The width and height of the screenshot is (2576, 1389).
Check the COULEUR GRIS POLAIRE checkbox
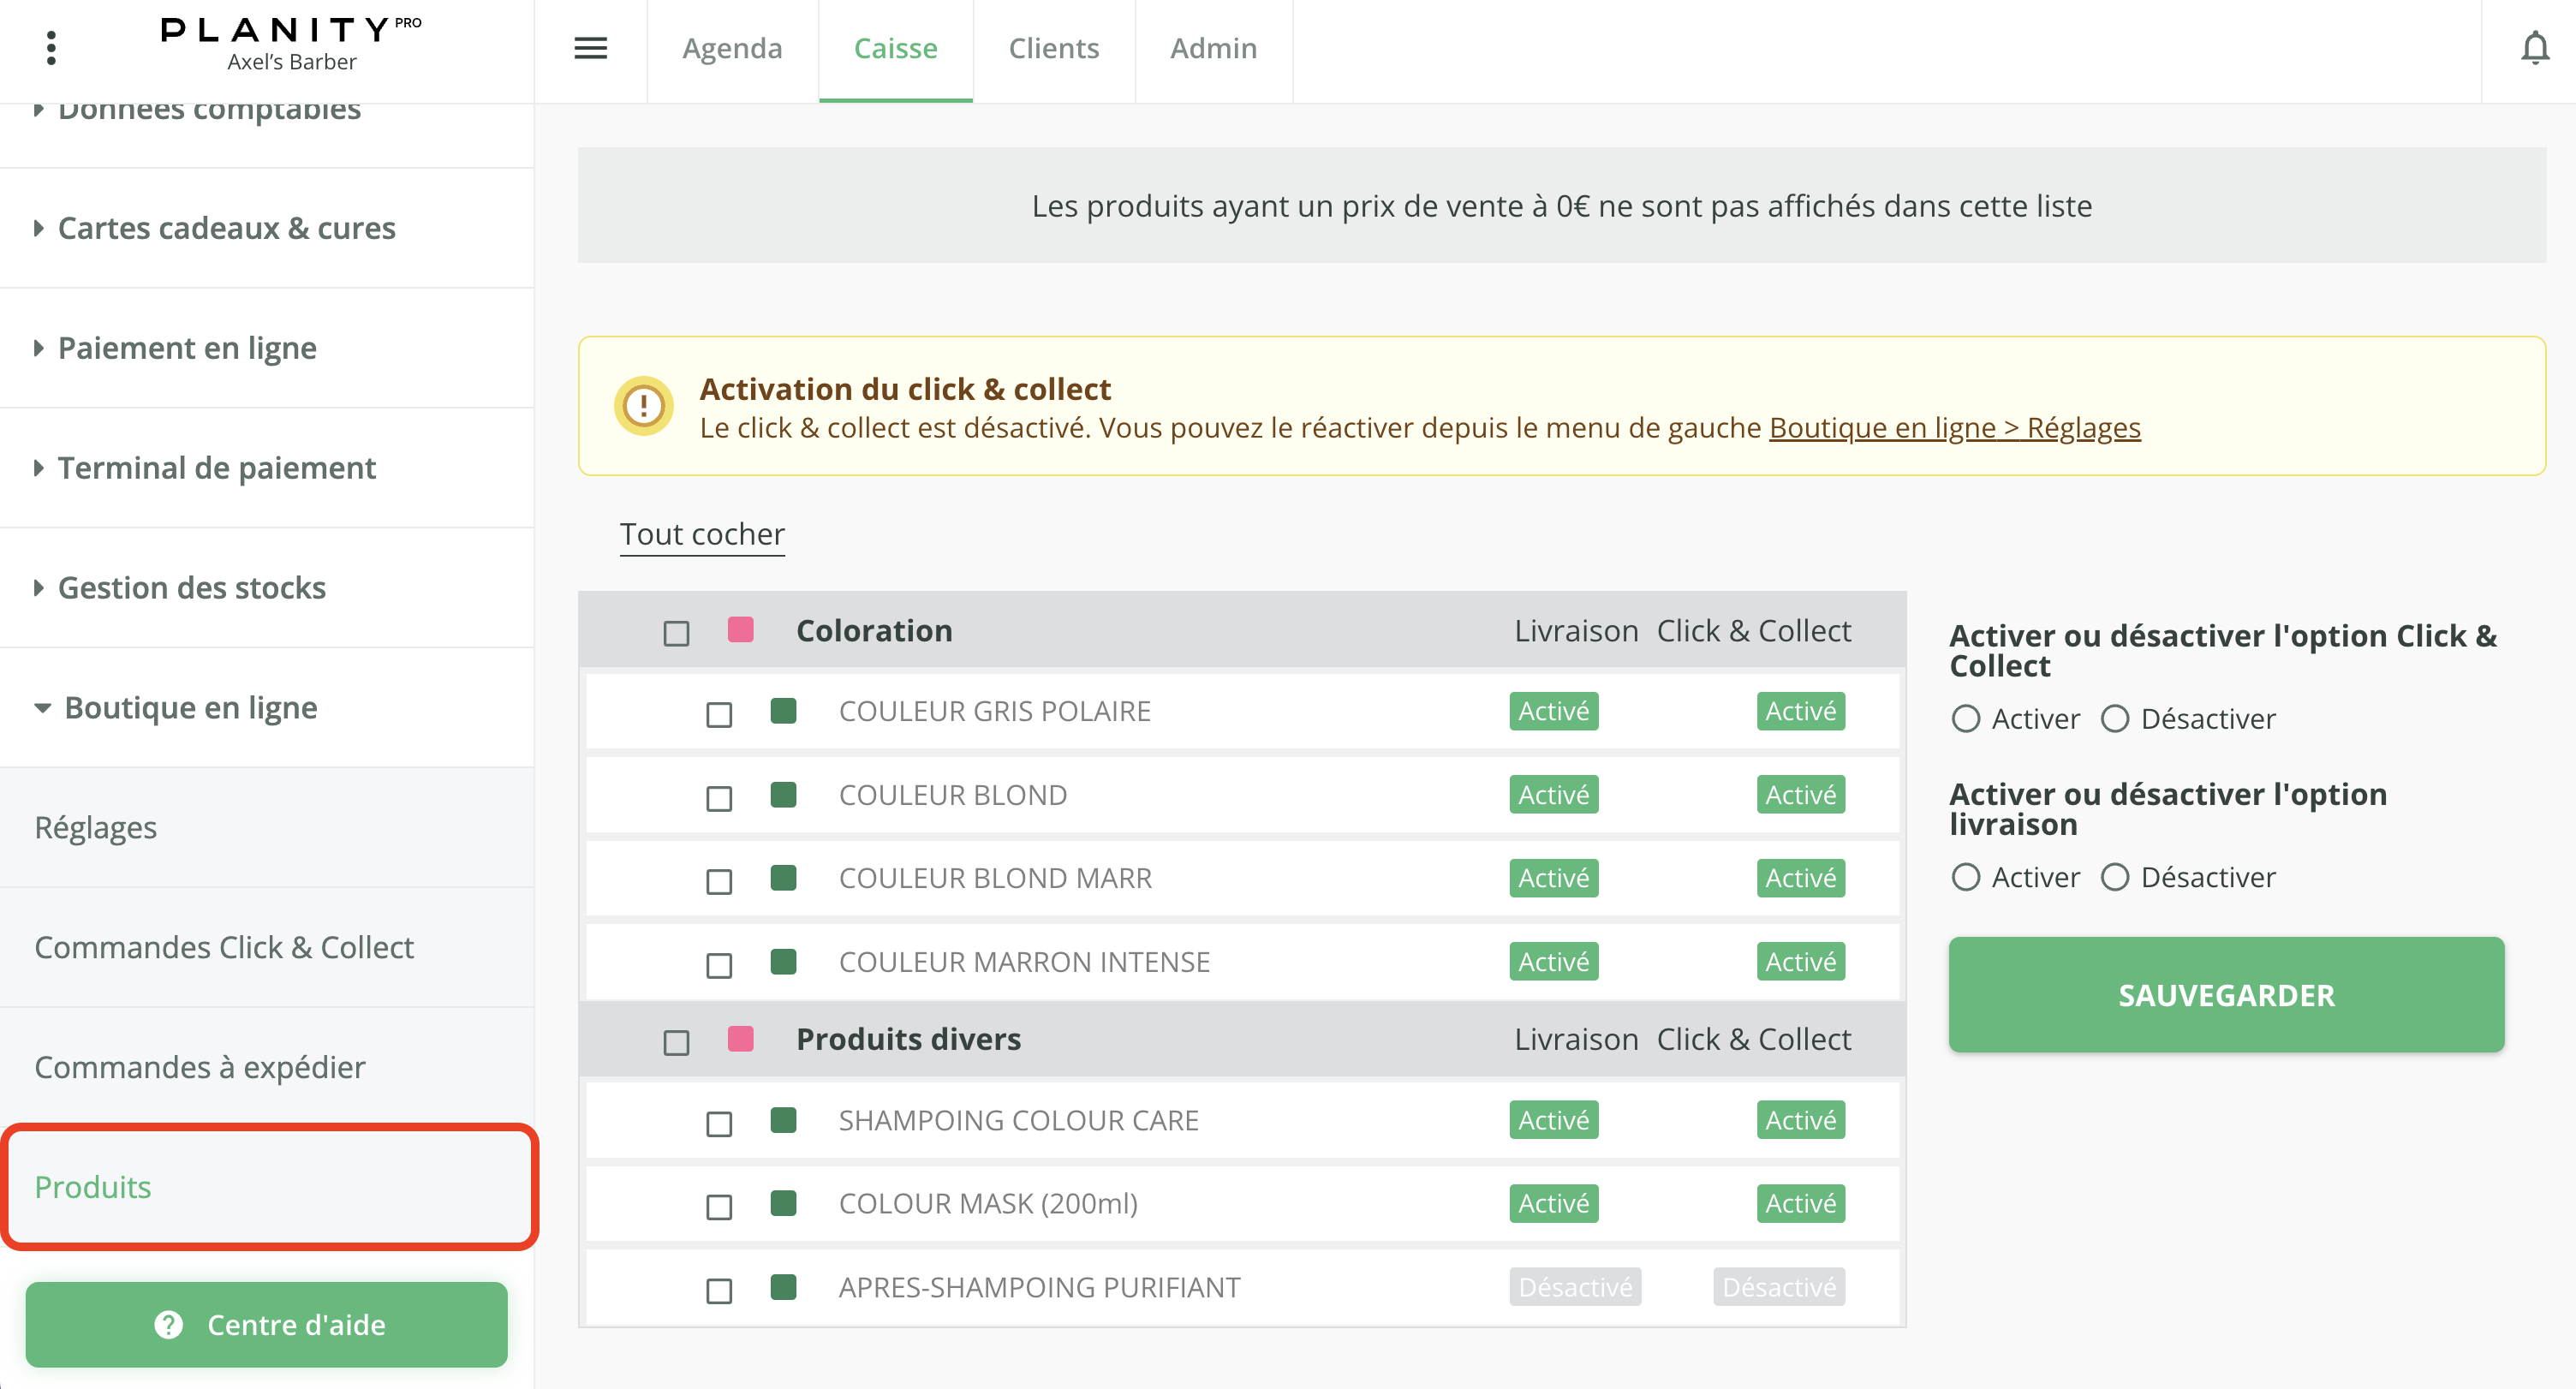point(719,714)
